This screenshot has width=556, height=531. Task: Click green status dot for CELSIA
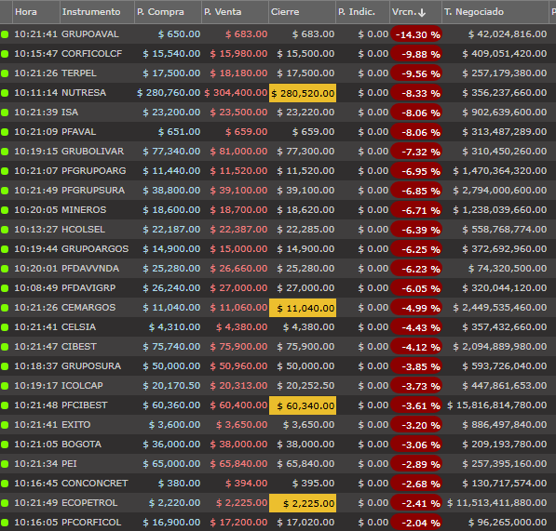[x=5, y=327]
